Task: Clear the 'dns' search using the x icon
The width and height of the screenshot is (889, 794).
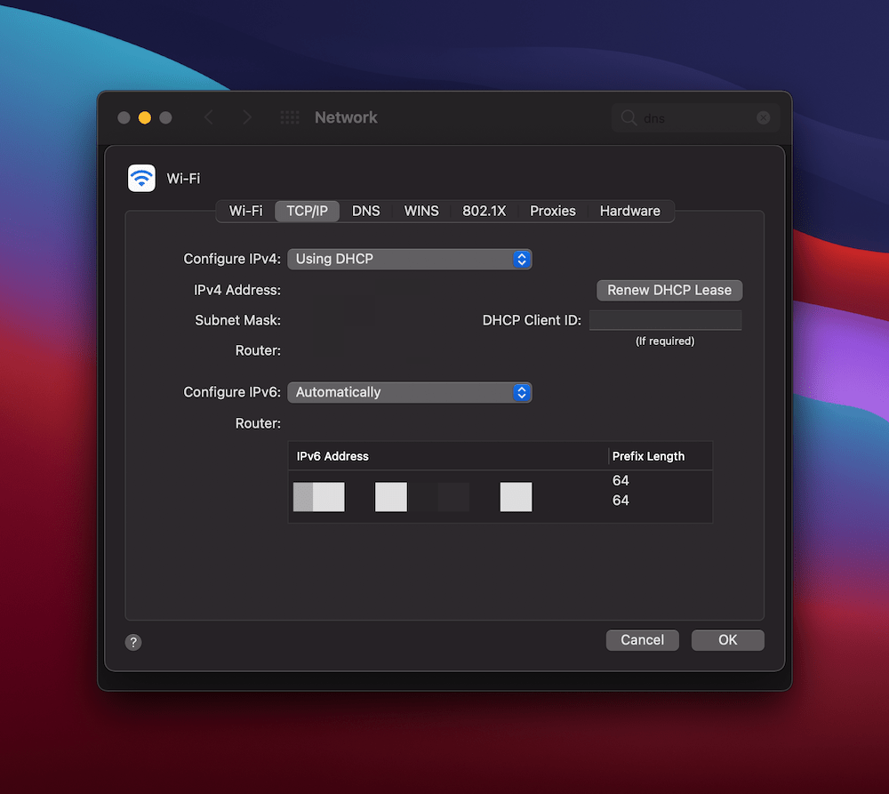Action: [x=763, y=117]
